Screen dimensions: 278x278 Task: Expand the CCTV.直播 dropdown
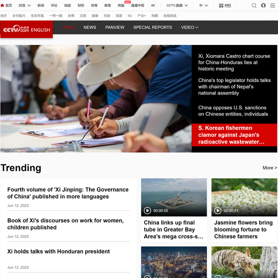pyautogui.click(x=177, y=6)
